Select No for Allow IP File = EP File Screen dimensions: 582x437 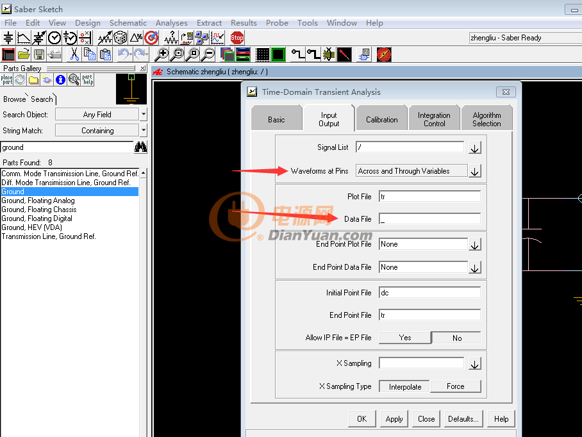(x=456, y=338)
